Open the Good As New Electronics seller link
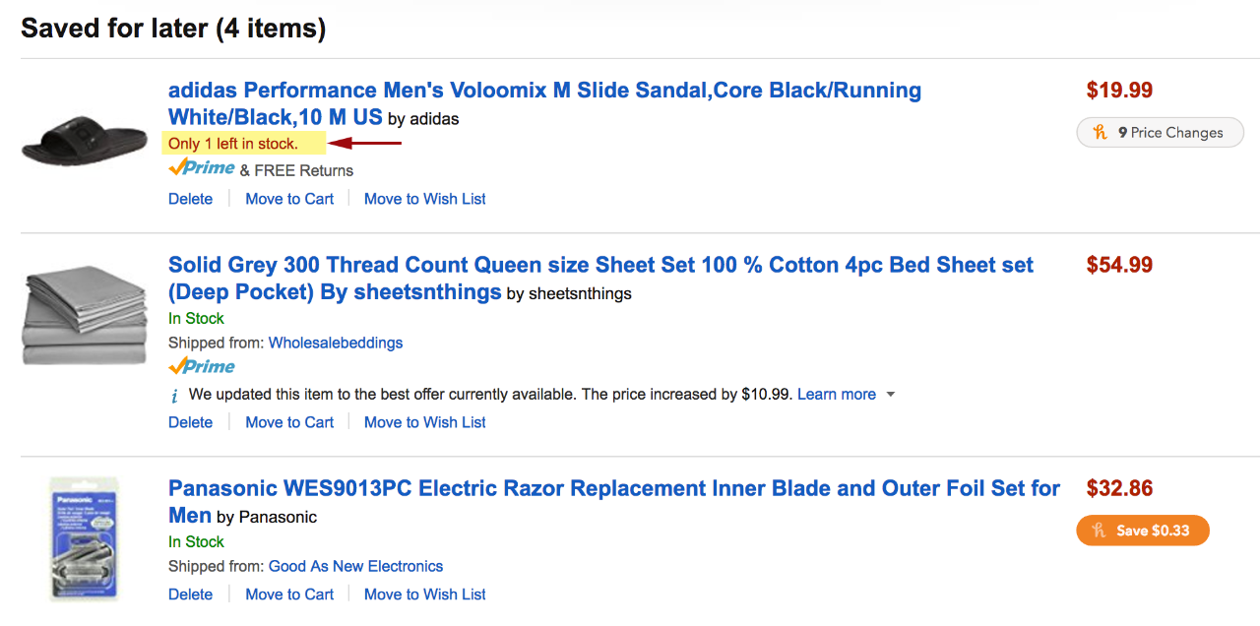The height and width of the screenshot is (626, 1260). pos(355,567)
